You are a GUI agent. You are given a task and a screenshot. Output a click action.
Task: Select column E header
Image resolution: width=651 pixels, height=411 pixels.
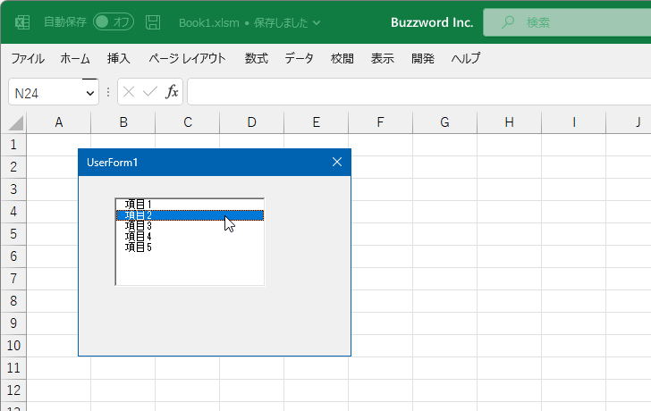coord(316,122)
